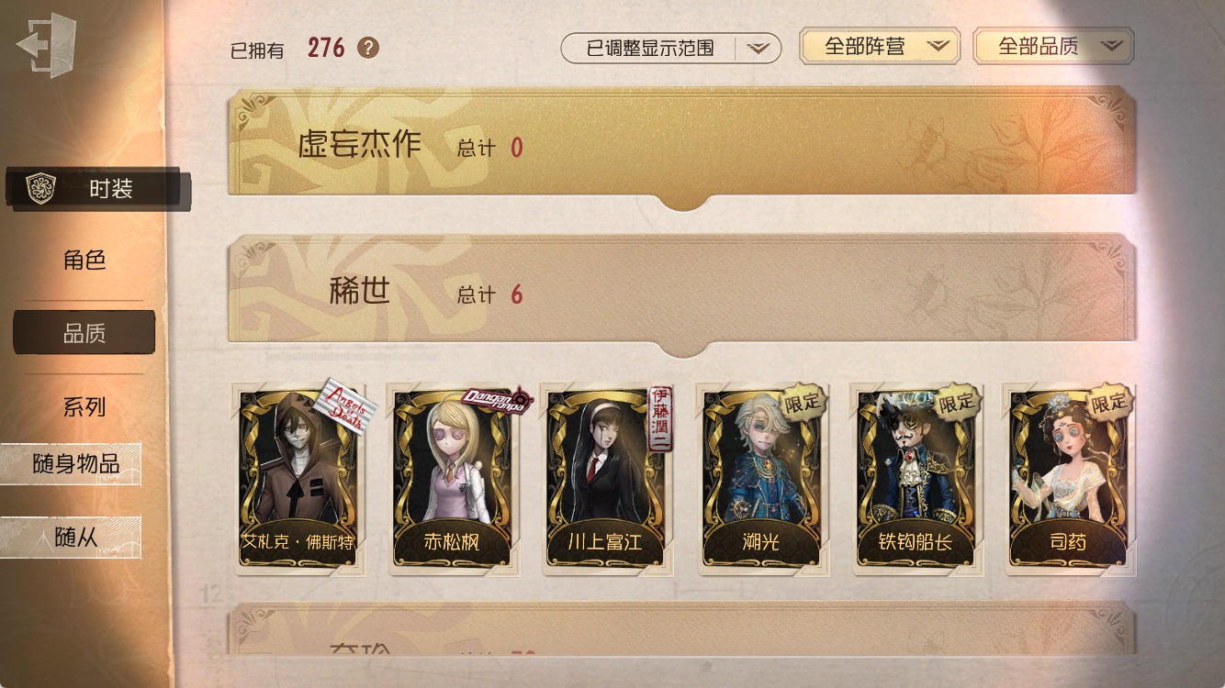The width and height of the screenshot is (1225, 688).
Task: Open the 随身物品 category
Action: (71, 464)
